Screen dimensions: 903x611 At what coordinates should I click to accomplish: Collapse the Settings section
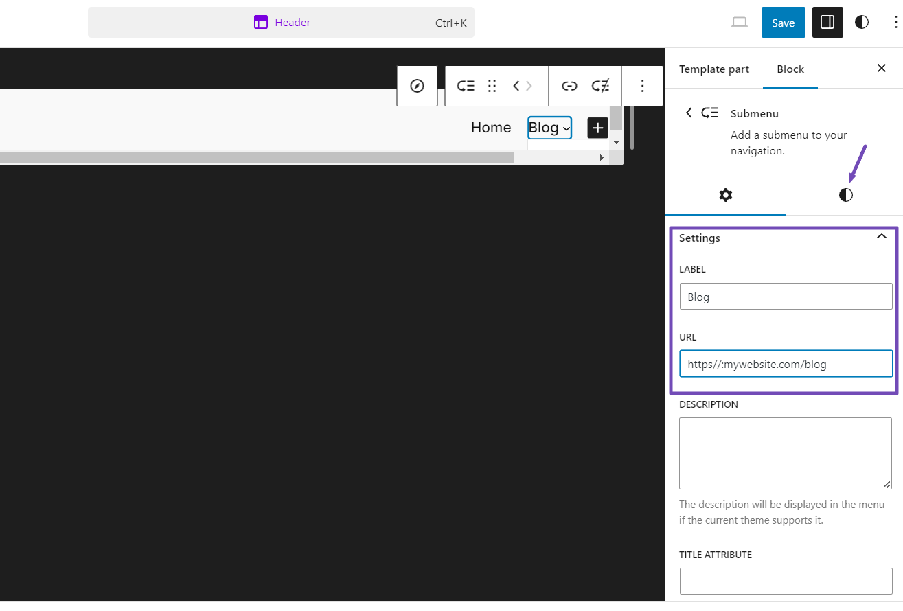click(882, 237)
